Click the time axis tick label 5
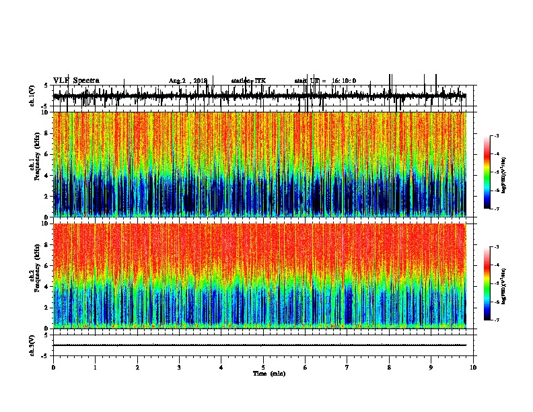 click(263, 368)
